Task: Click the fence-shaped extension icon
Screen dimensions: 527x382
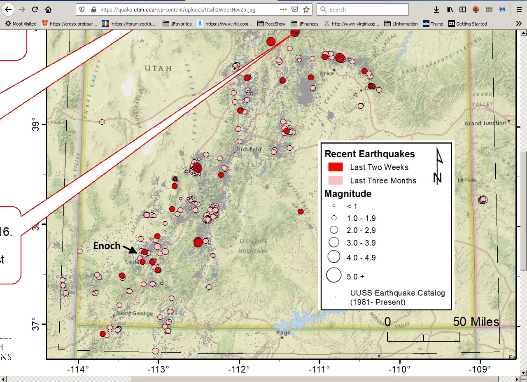Action: 489,9
